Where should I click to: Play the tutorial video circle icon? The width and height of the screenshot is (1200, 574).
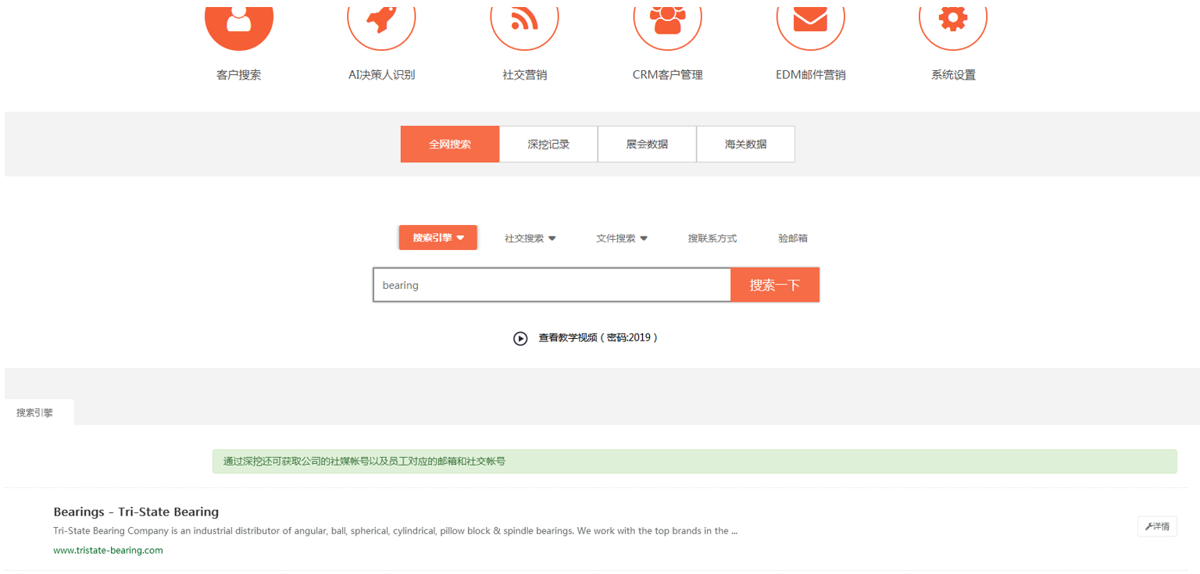coord(520,338)
